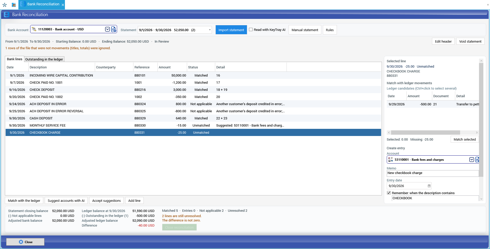Click the Bank Reconciliation header icon

[x=7, y=15]
